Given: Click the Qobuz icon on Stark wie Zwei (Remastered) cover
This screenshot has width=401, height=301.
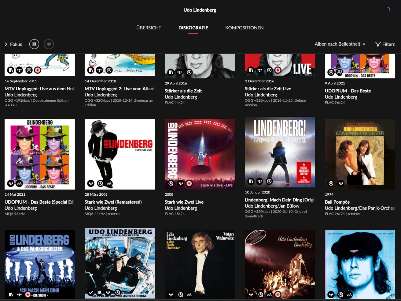Looking at the screenshot, I should [x=100, y=183].
